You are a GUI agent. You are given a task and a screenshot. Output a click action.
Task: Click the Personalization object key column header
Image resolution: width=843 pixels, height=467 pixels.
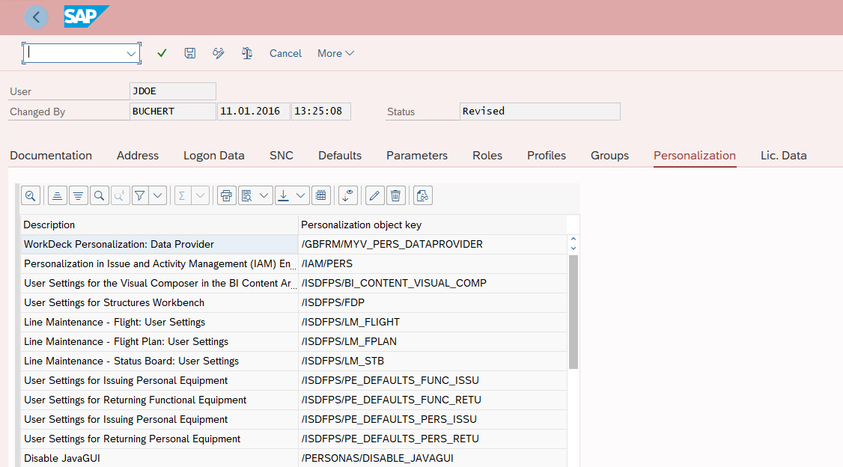pos(432,225)
